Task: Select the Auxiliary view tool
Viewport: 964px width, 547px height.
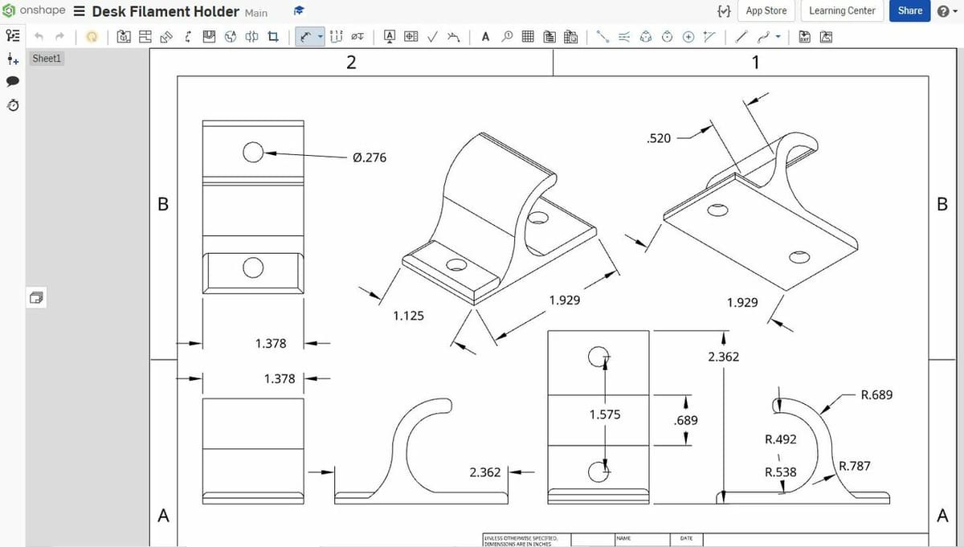Action: 165,37
